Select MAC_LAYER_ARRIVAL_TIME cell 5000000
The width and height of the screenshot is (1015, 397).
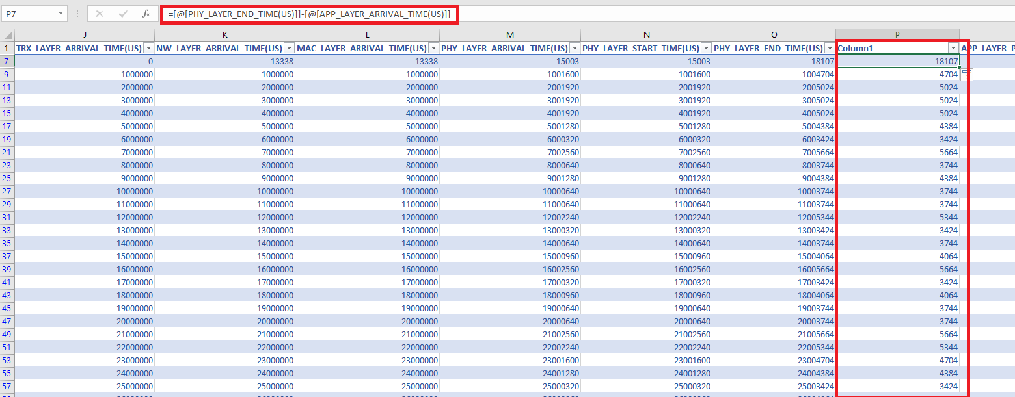(x=368, y=126)
